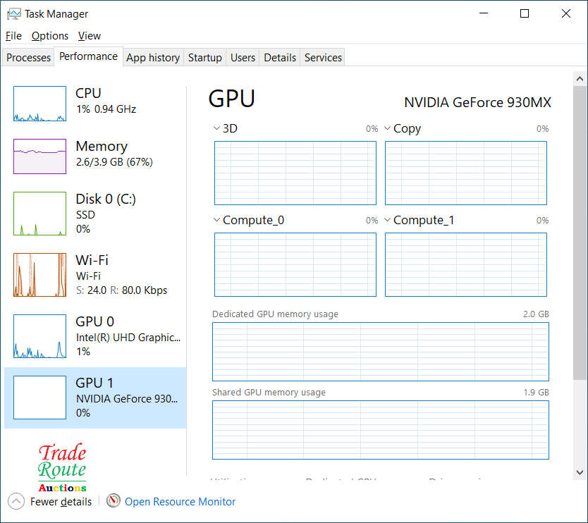This screenshot has height=523, width=588.
Task: Click the Fewer details up-arrow icon
Action: point(17,502)
